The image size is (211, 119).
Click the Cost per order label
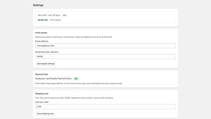tap(42, 102)
